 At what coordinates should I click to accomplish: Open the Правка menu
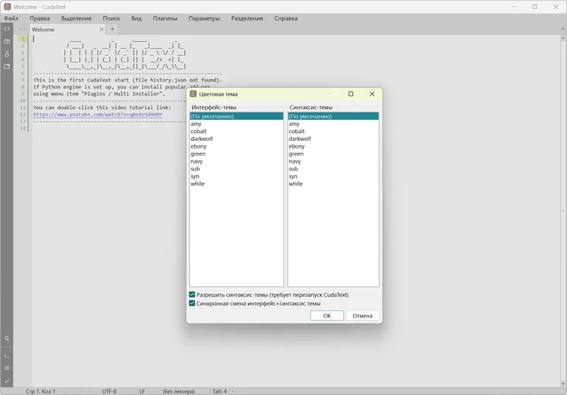click(x=40, y=18)
